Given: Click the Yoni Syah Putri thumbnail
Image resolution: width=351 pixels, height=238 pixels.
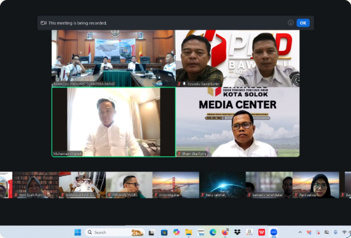Looking at the screenshot, I should pyautogui.click(x=36, y=184).
